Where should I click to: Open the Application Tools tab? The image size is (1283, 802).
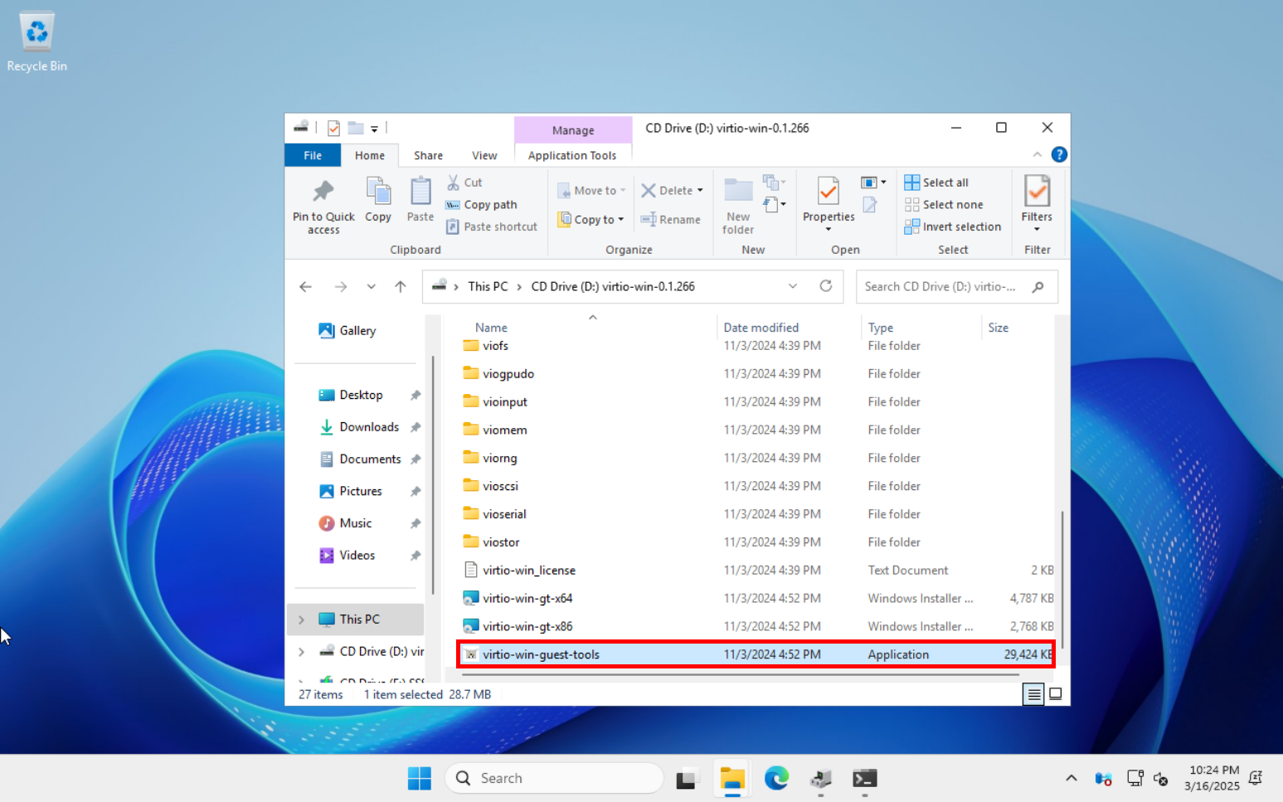tap(573, 155)
